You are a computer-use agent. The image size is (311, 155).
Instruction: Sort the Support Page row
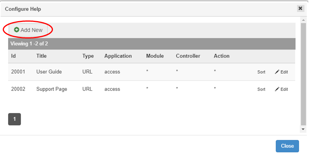[x=261, y=89]
